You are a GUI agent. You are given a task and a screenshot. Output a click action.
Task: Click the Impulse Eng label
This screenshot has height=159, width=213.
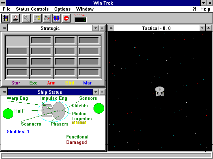54,98
